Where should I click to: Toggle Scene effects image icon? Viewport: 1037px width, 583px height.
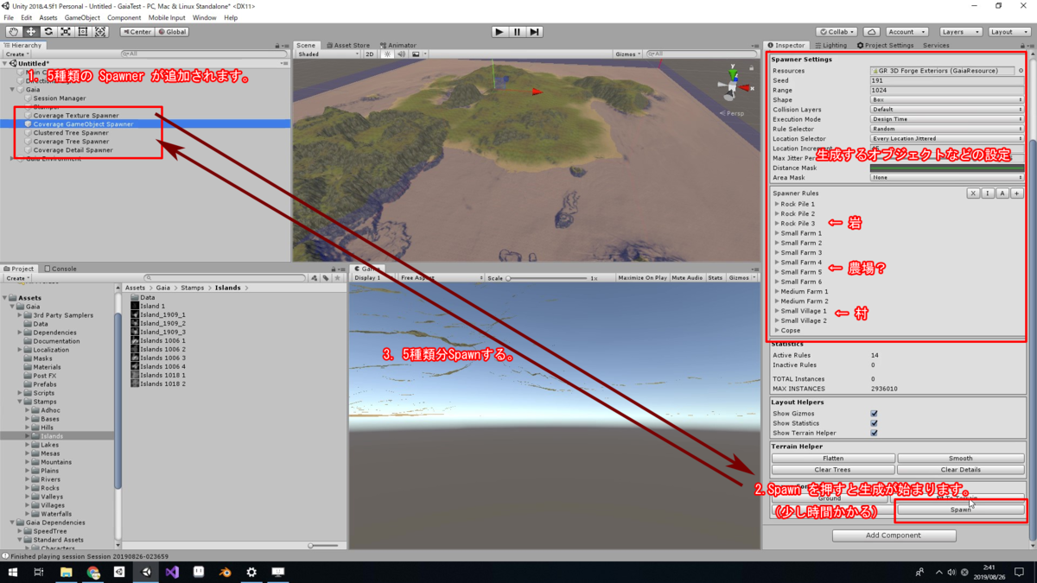(416, 54)
